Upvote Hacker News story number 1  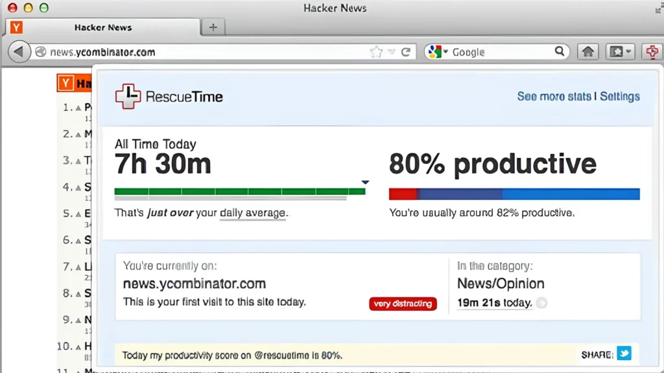tap(78, 108)
